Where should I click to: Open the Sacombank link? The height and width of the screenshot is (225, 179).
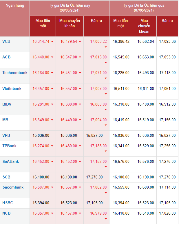(x=13, y=187)
